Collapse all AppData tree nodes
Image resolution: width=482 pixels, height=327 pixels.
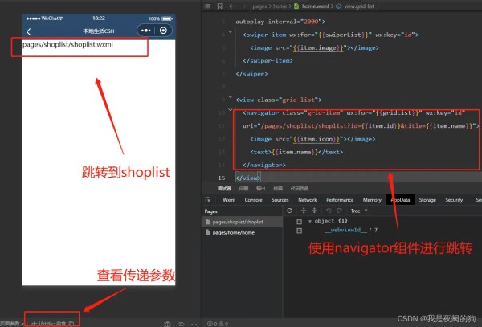click(314, 211)
